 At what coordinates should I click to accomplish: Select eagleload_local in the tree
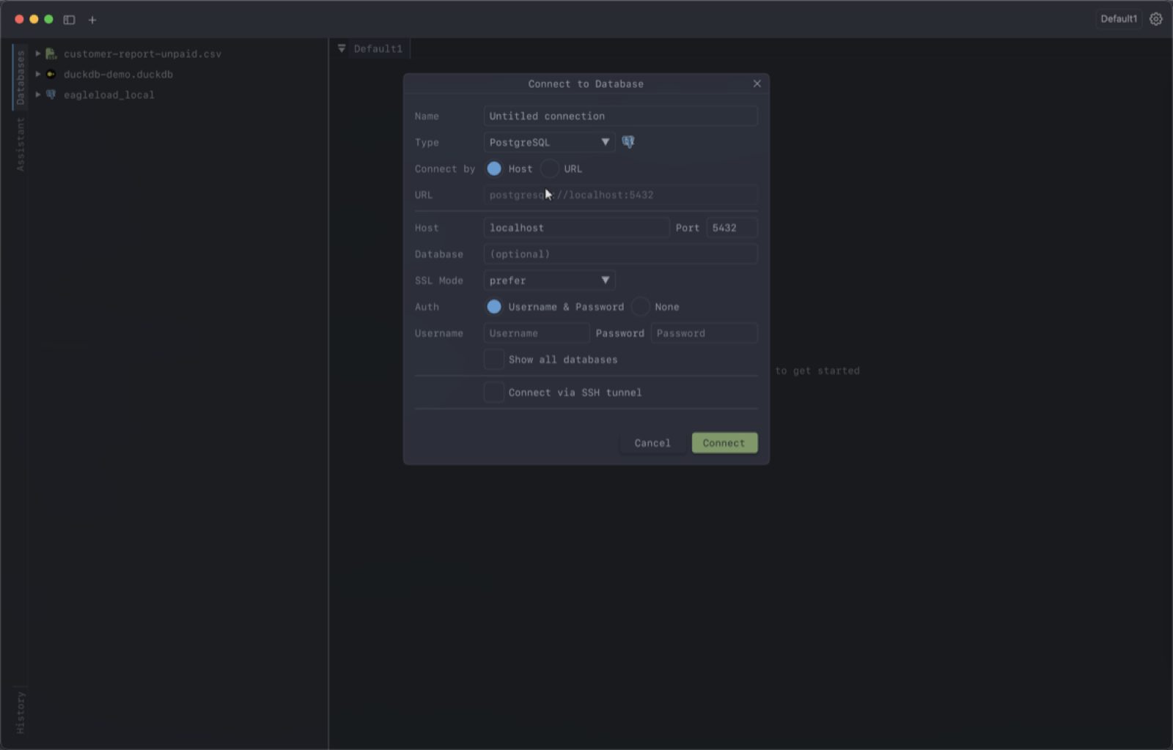[x=109, y=94]
